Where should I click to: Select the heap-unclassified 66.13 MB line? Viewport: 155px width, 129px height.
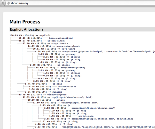45,38
